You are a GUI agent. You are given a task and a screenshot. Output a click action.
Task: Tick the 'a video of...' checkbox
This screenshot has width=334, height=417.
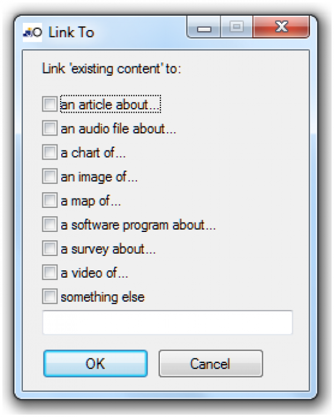pyautogui.click(x=50, y=272)
